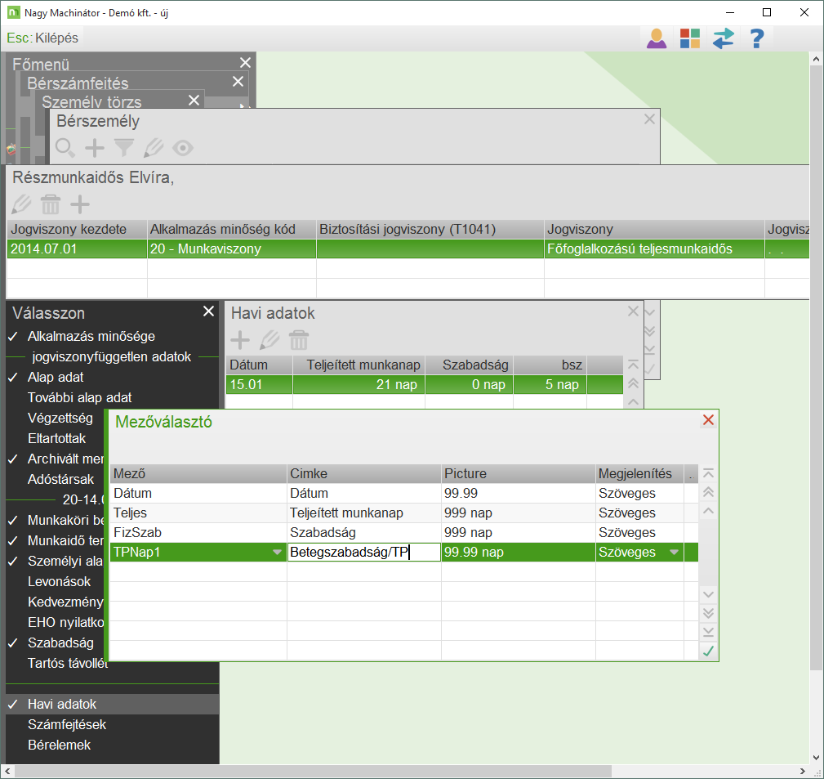Open help with the question mark icon
The height and width of the screenshot is (779, 824).
(x=757, y=38)
